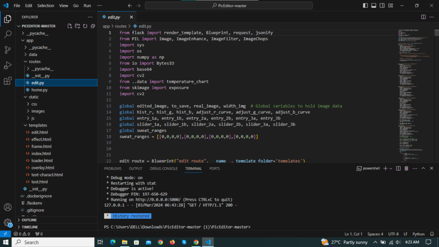Open the Search view in activity bar
439x247 pixels.
click(x=8, y=34)
